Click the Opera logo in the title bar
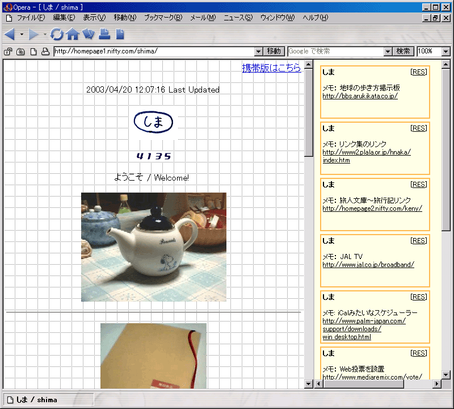Viewport: 454px width, 409px height. click(x=8, y=7)
